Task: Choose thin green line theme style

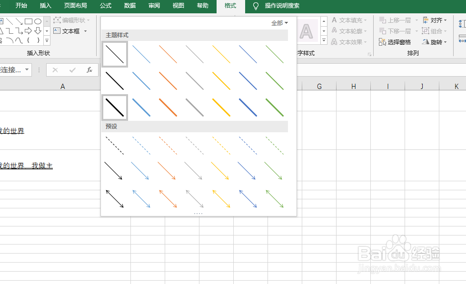Action: tap(275, 54)
